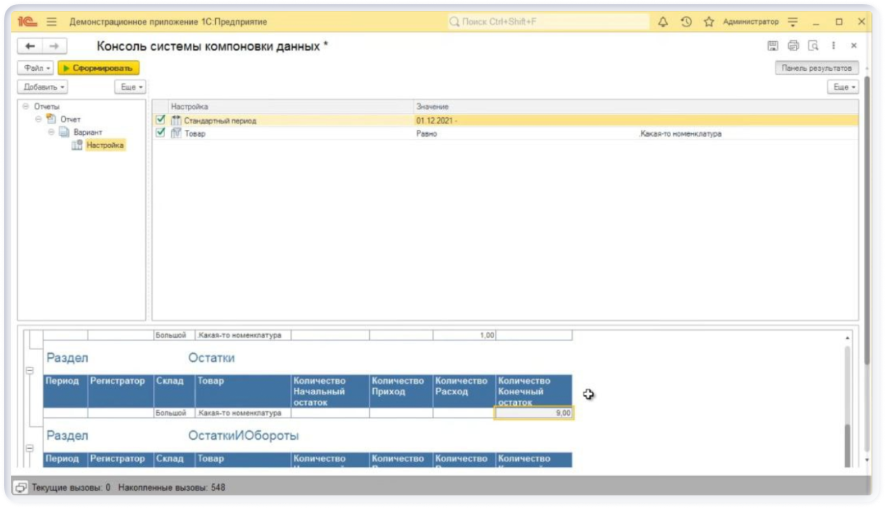885x508 pixels.
Task: Select the Настройка tree item
Action: click(x=105, y=145)
